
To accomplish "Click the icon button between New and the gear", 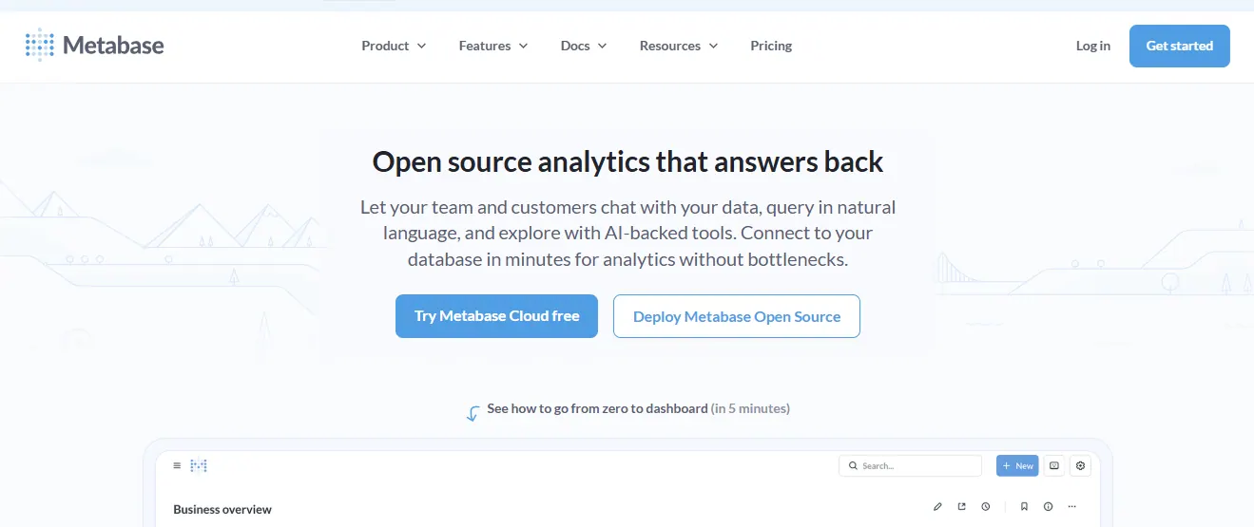I will click(x=1053, y=466).
